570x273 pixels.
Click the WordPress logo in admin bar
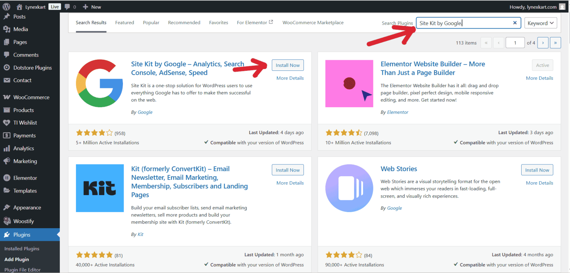[6, 7]
